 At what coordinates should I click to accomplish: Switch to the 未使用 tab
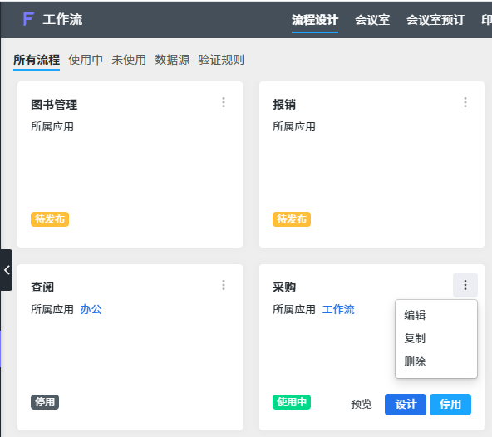click(129, 60)
